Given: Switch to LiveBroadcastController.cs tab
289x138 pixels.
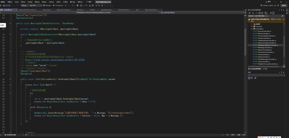Looking at the screenshot, I should pyautogui.click(x=27, y=10).
